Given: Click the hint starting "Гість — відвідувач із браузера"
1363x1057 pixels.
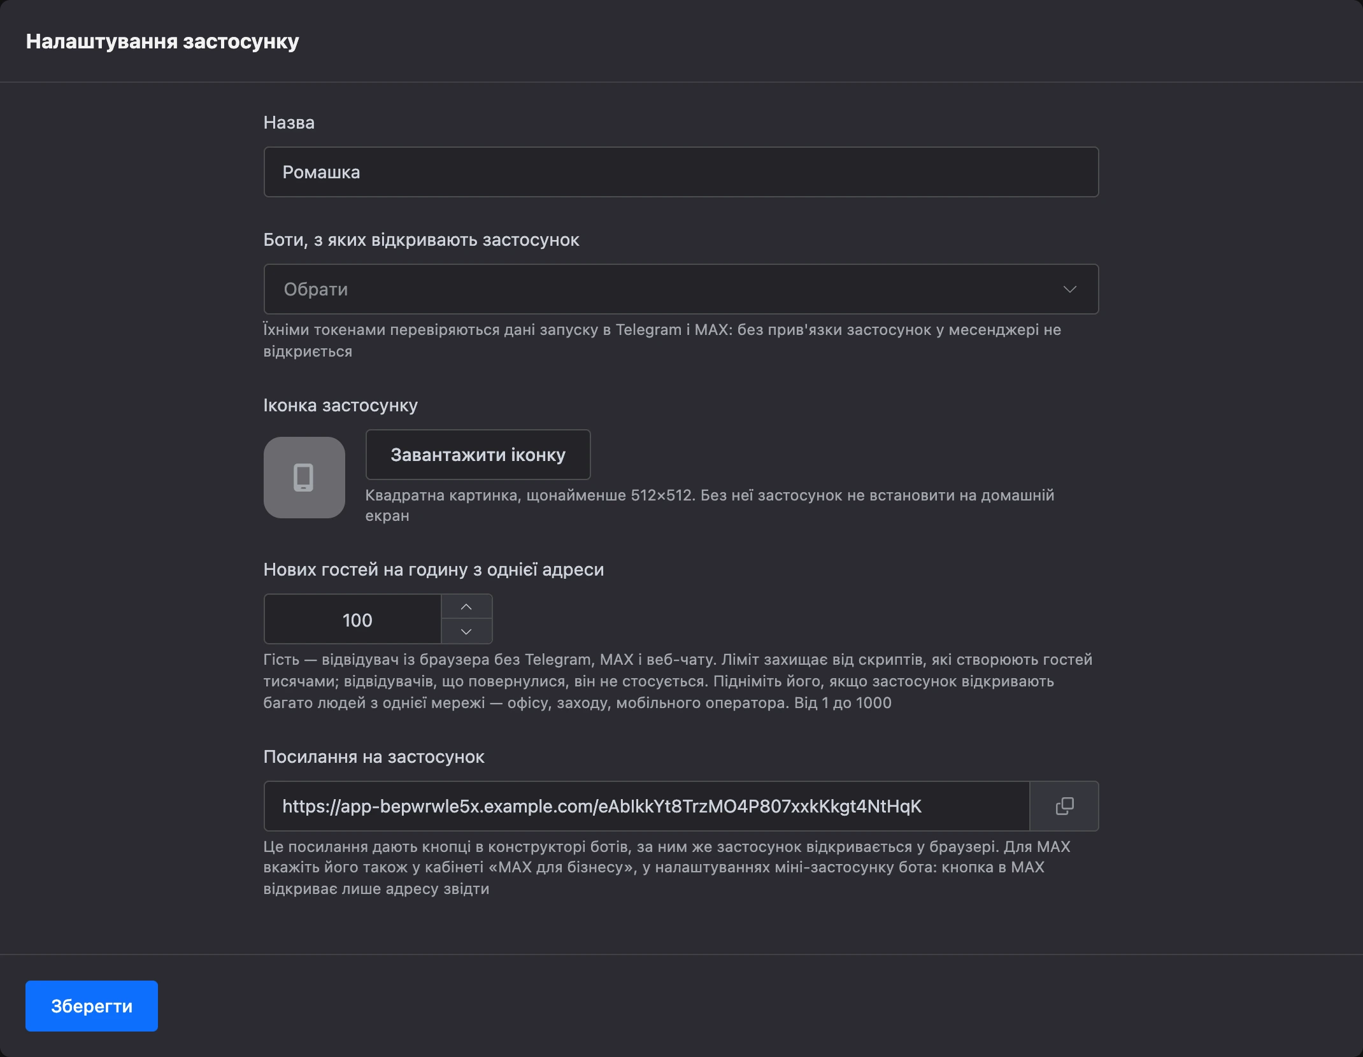Looking at the screenshot, I should coord(678,681).
